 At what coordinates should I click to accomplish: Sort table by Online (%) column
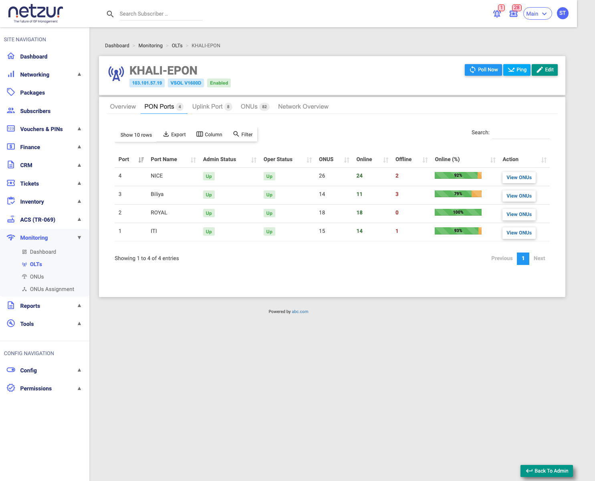click(x=493, y=160)
